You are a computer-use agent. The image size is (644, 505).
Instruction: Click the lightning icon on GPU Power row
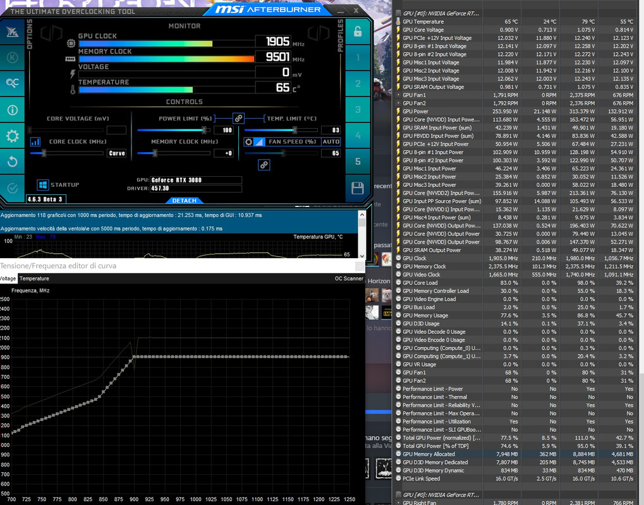tap(398, 112)
